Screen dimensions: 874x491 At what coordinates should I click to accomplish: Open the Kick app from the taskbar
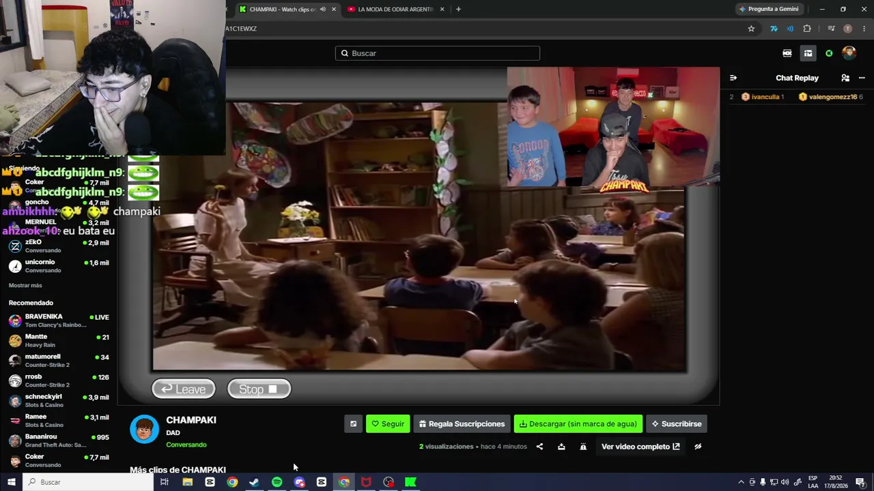[x=410, y=482]
